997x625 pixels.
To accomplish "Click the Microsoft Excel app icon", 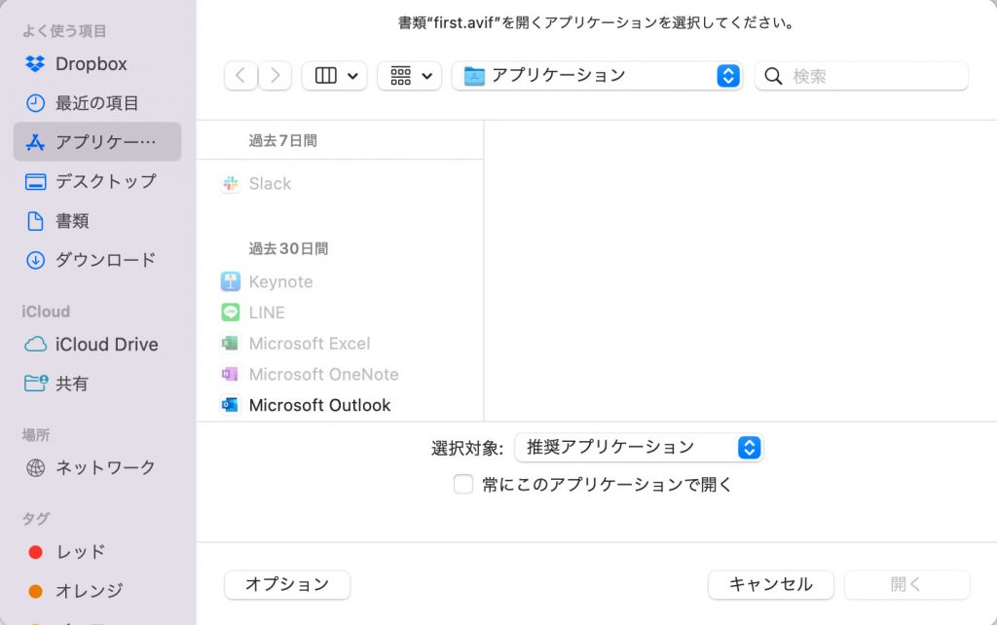I will (230, 344).
